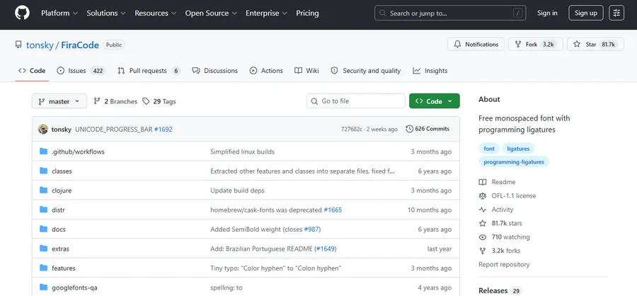Open the Activity link

click(496, 210)
